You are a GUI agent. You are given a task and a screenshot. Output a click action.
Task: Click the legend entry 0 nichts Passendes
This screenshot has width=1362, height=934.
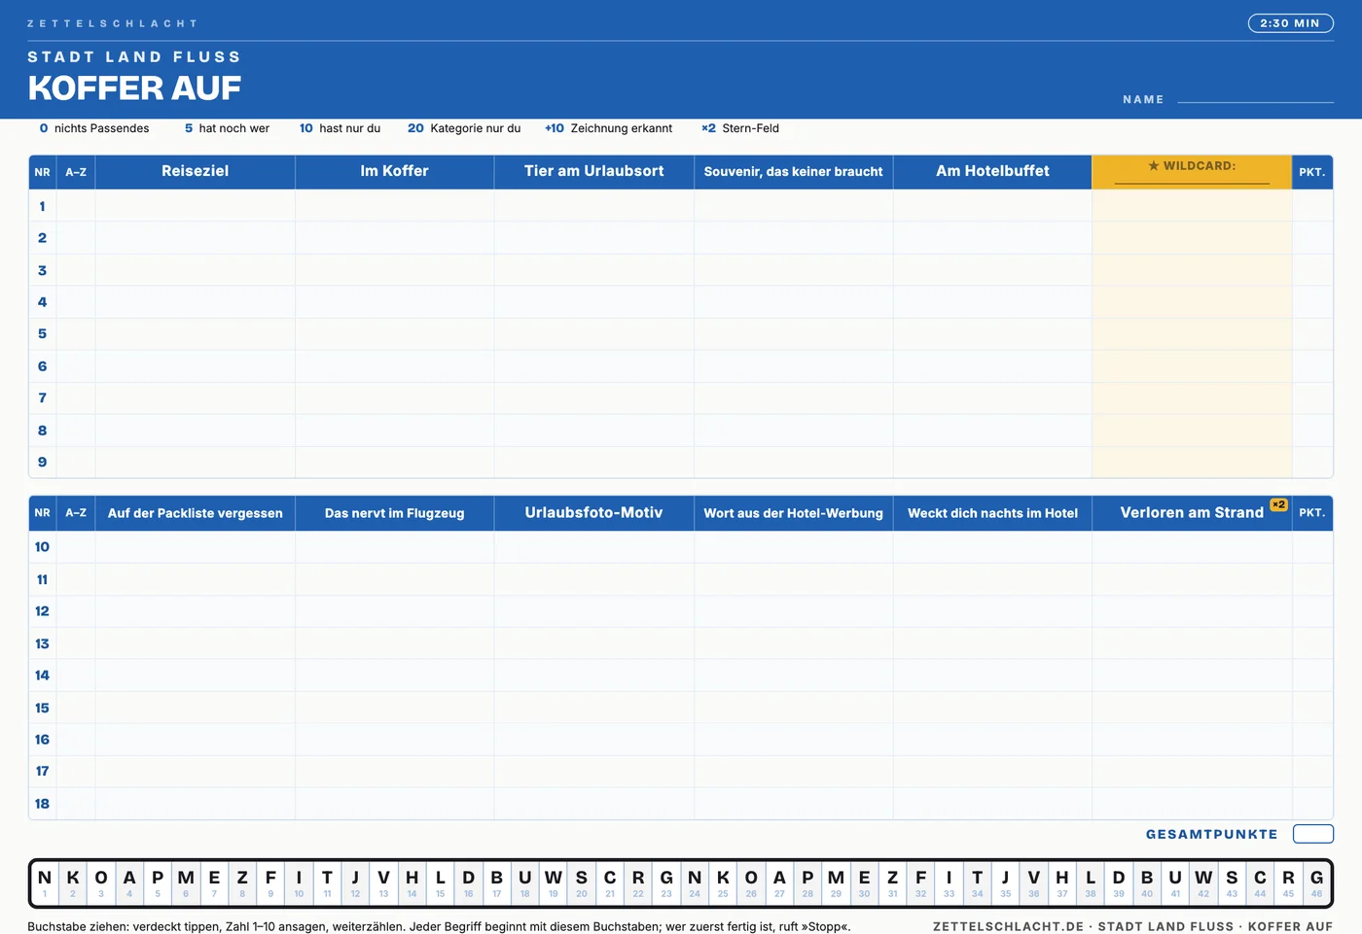tap(94, 128)
